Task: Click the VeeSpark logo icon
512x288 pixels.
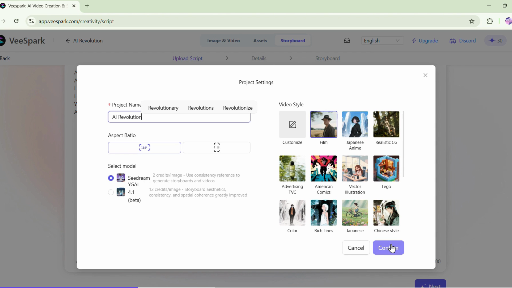Action: [2, 41]
